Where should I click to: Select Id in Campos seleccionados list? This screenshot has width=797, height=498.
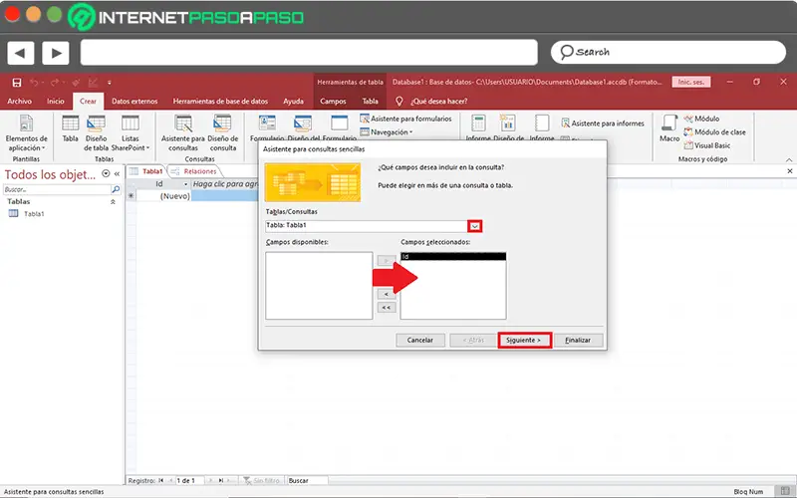(453, 257)
